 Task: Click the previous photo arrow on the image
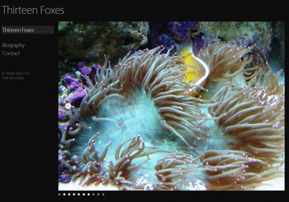click(68, 106)
